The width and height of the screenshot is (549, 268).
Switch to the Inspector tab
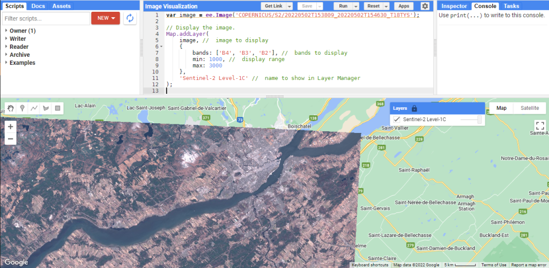tap(454, 6)
